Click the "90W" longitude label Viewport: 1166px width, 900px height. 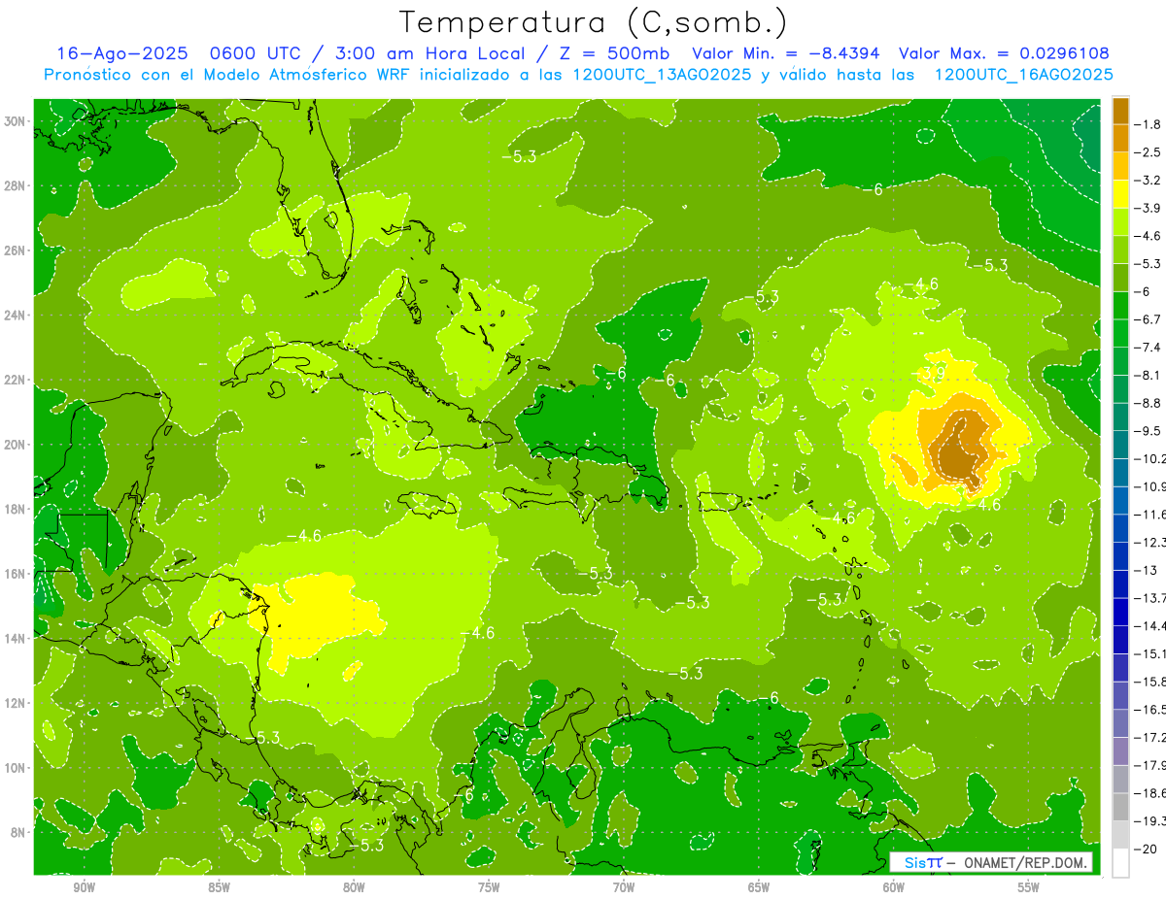[84, 887]
